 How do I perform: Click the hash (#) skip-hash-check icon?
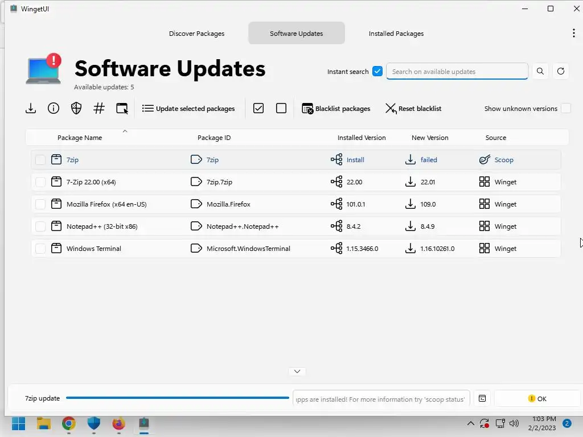point(99,109)
